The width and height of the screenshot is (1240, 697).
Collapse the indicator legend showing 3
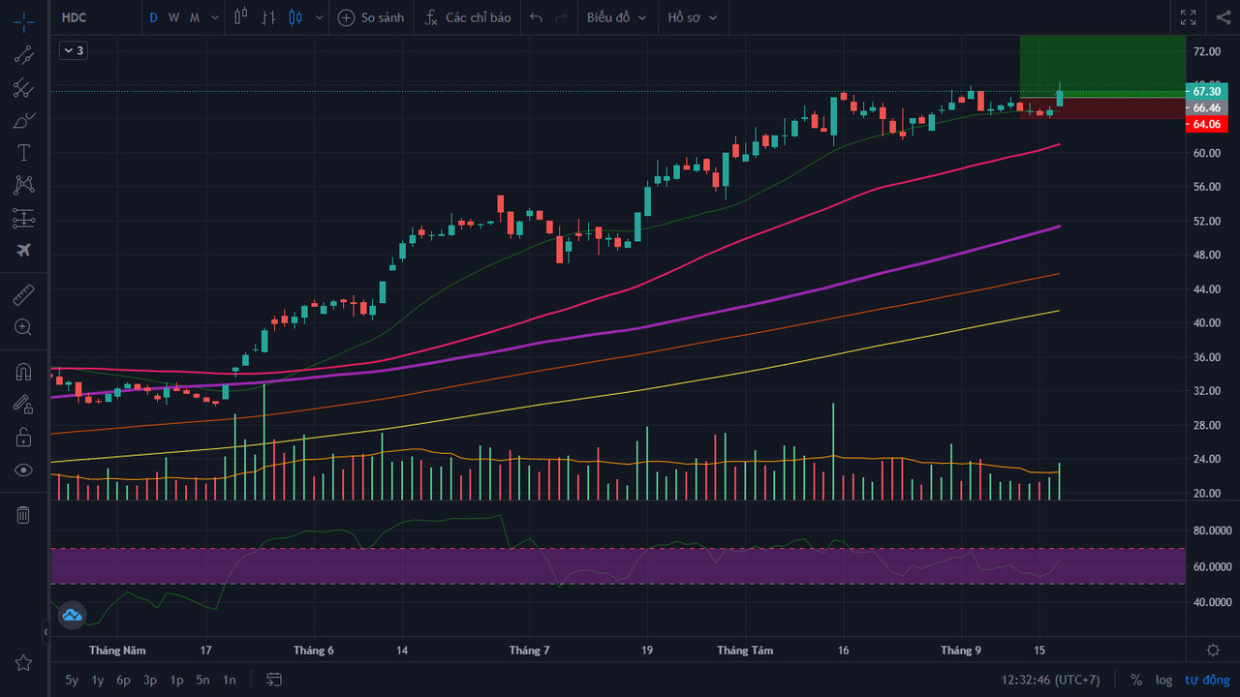(74, 50)
